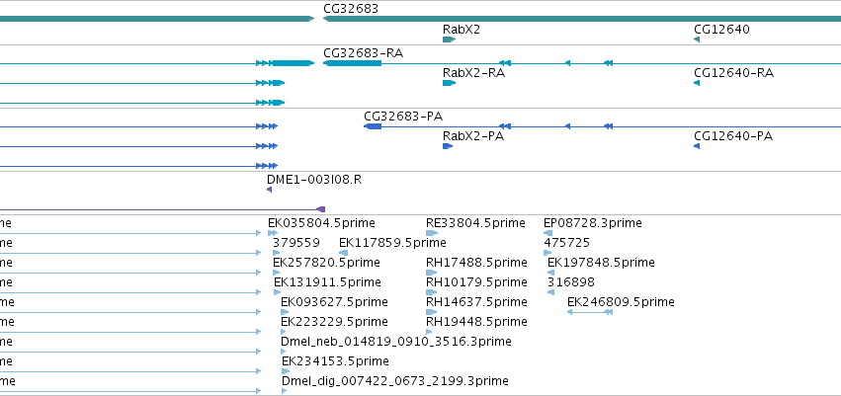Click the CG12640-PA label

733,136
